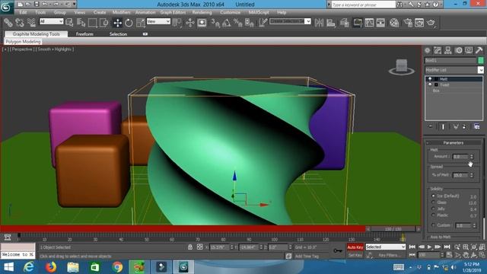Enable the Percent Snap toggle icon

[x=238, y=23]
